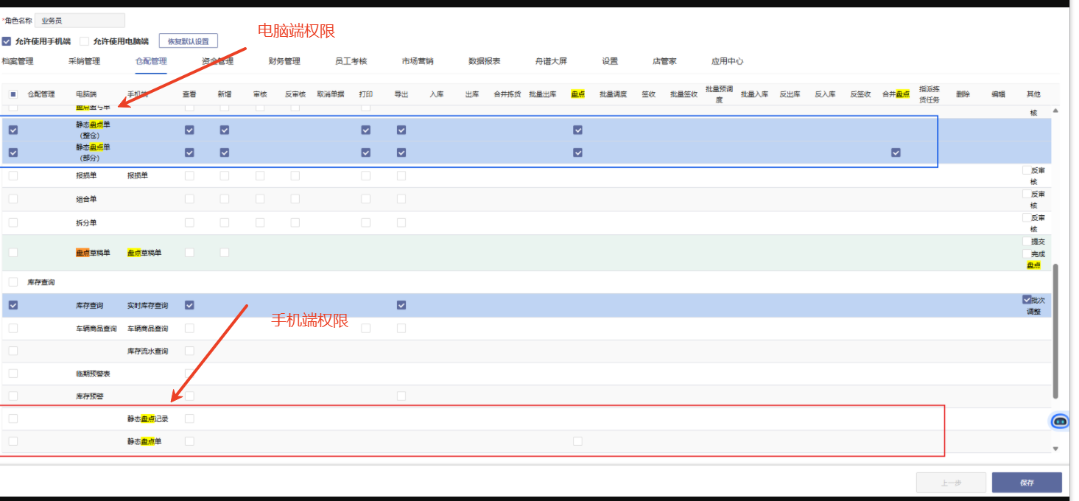Uncheck 合并盘点 for 静态盘点单(部分)
The height and width of the screenshot is (501, 1079).
pos(896,153)
